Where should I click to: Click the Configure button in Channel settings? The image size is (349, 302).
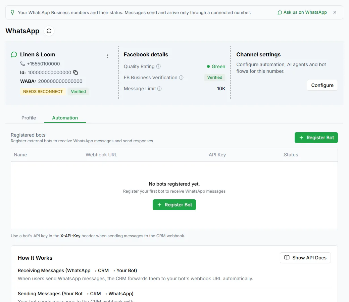coord(322,85)
